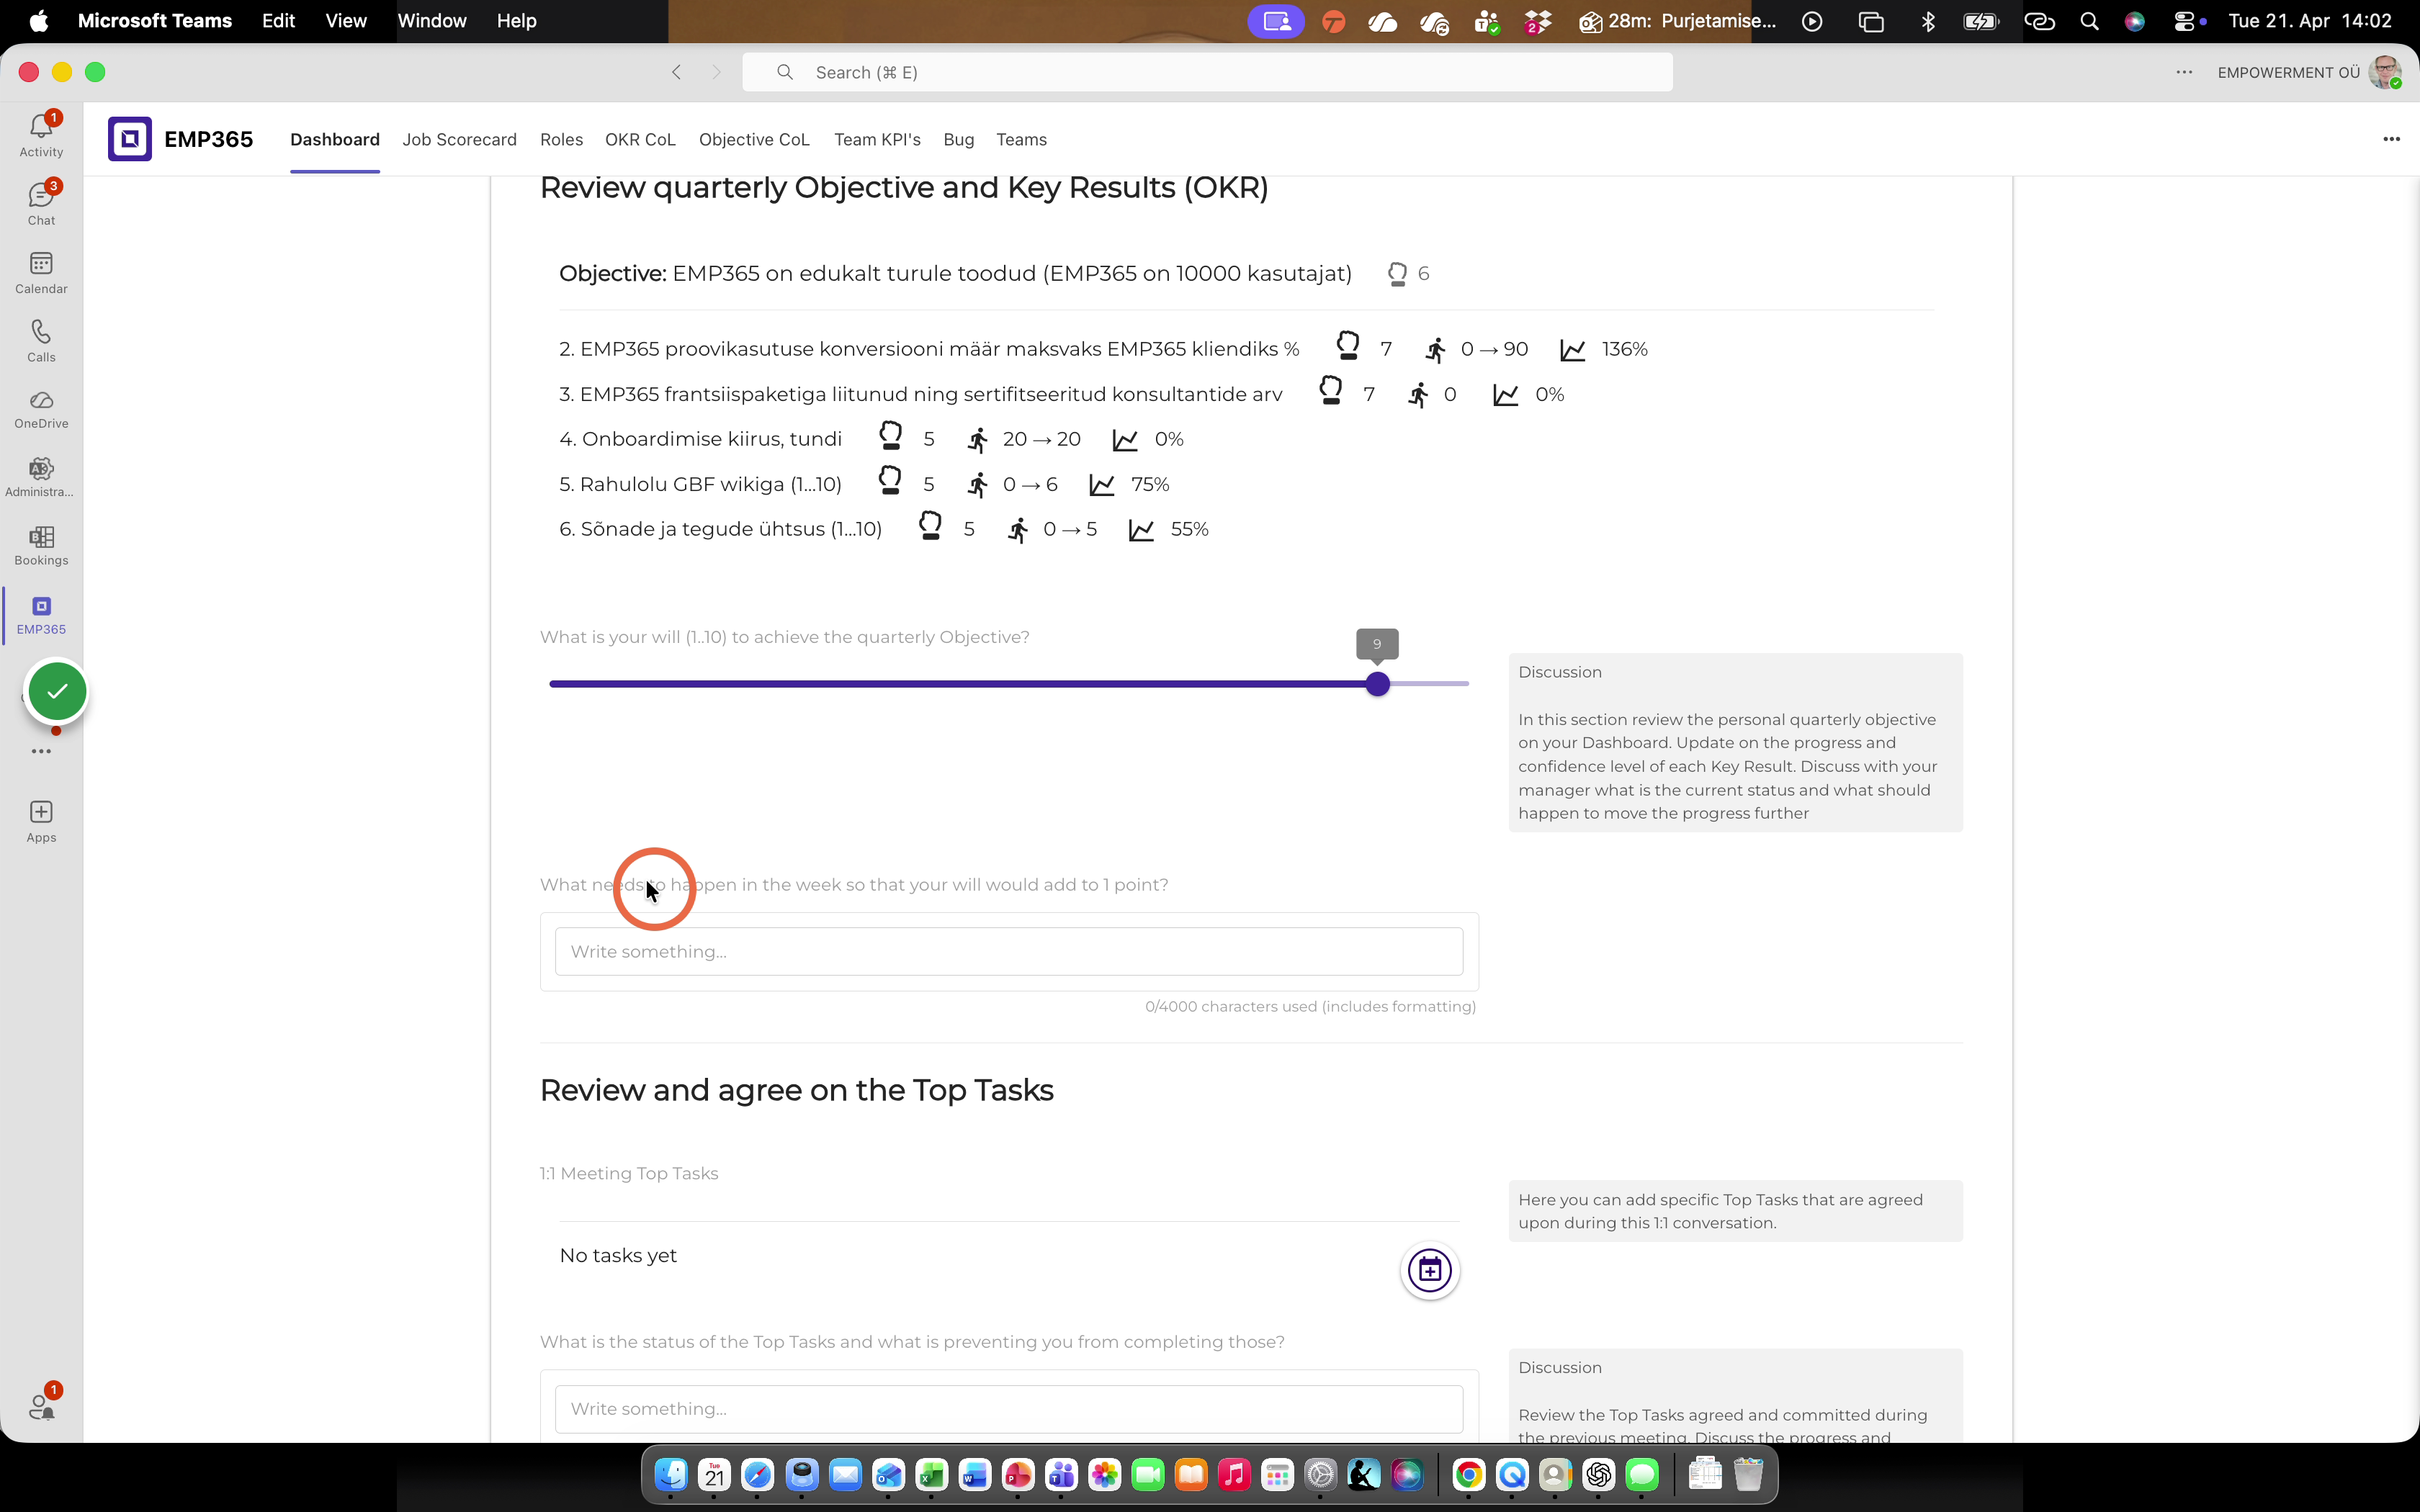The width and height of the screenshot is (2420, 1512).
Task: Open Chat in the Teams sidebar
Action: click(41, 203)
